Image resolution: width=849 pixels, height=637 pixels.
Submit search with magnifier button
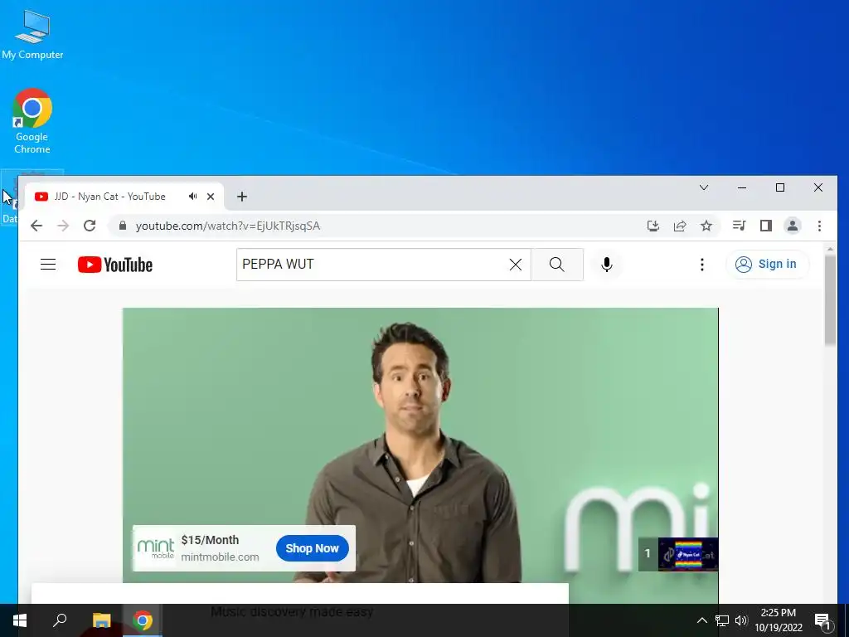(556, 265)
